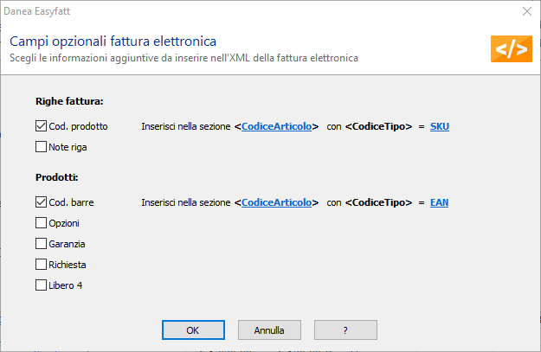Open CodiceArticolo link in Prodotti row
The image size is (541, 352).
pos(276,202)
